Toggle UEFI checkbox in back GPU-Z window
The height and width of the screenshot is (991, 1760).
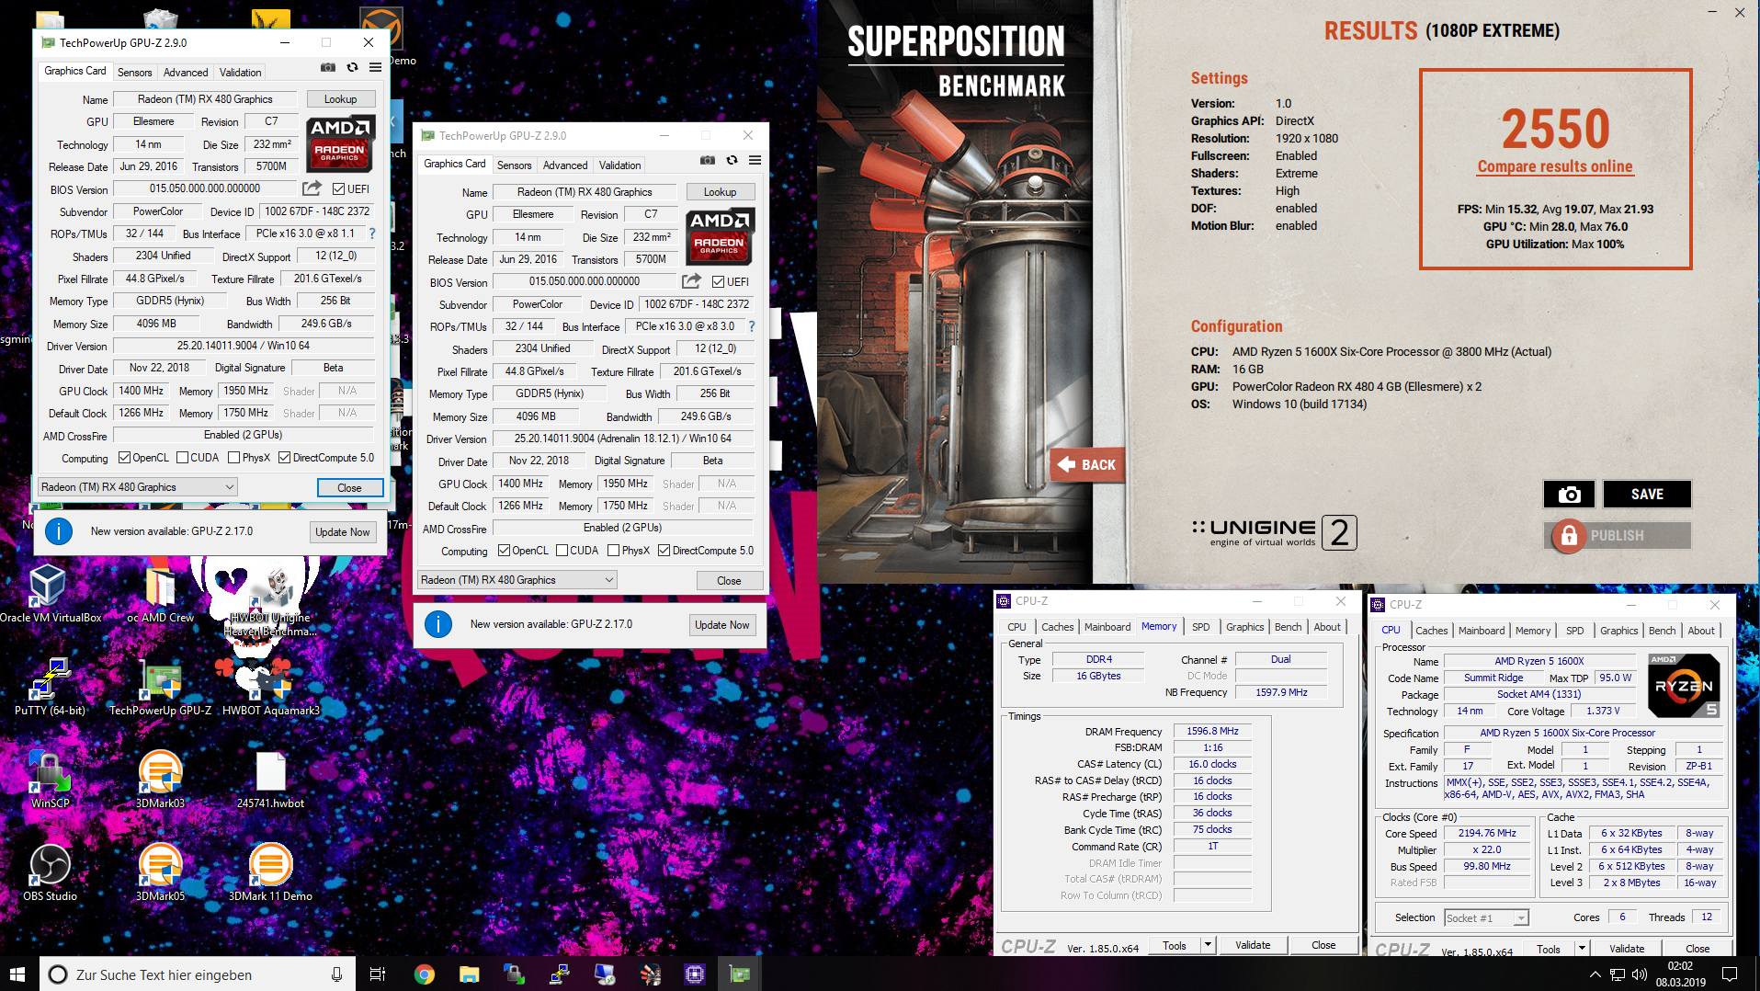718,281
